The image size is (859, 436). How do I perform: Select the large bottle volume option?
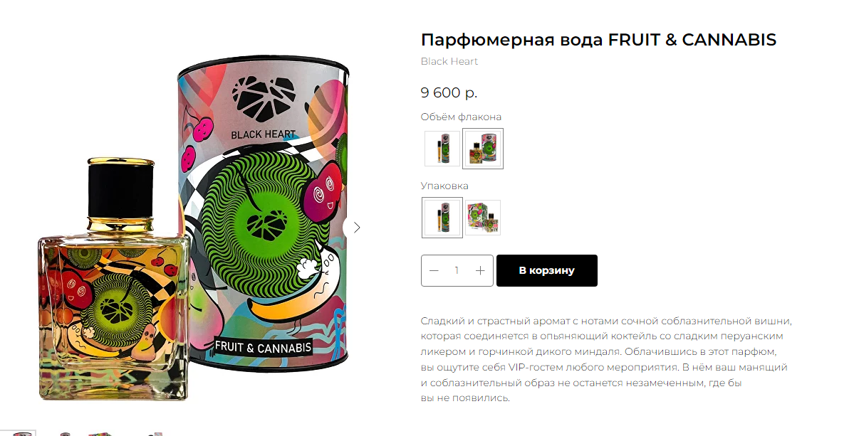[x=483, y=149]
